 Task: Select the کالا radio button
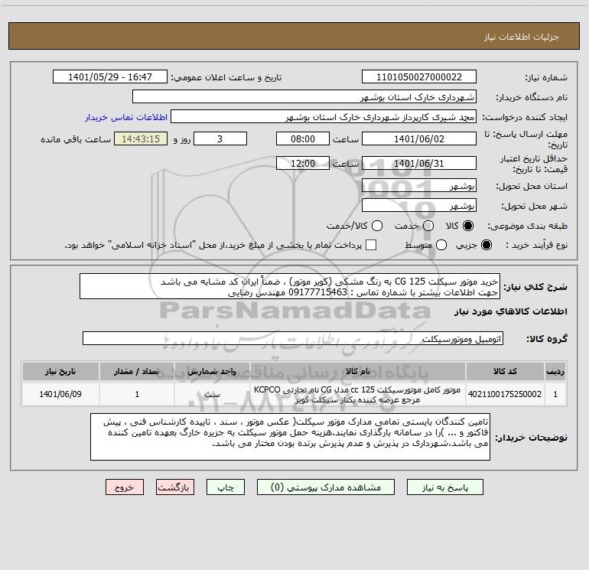tap(468, 226)
